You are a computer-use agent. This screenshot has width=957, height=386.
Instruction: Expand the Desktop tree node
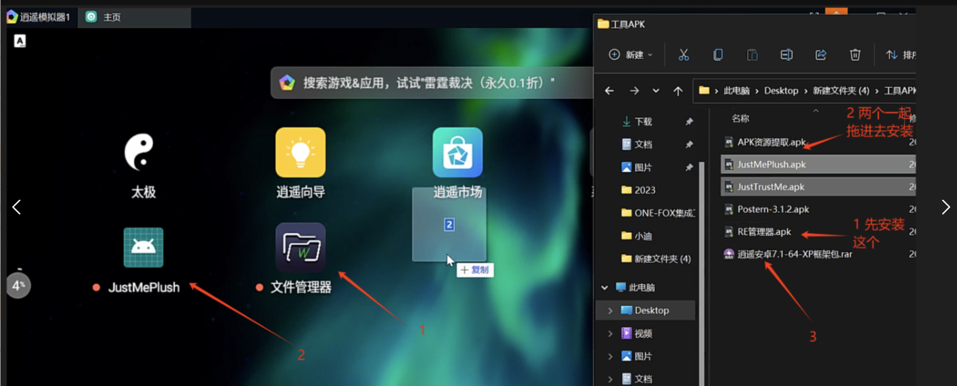[x=610, y=311]
